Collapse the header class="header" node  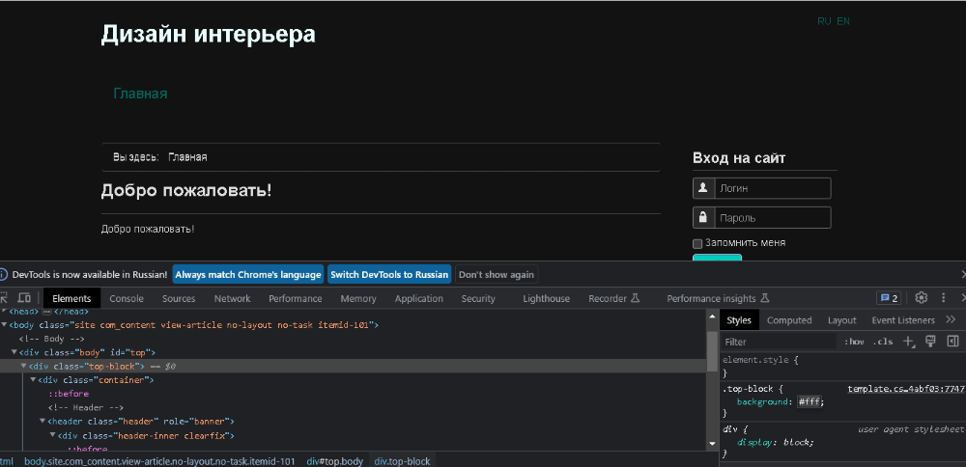point(43,422)
